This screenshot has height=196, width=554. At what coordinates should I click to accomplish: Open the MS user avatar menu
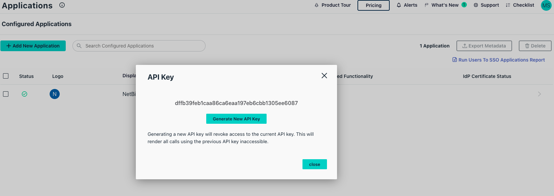click(x=546, y=5)
